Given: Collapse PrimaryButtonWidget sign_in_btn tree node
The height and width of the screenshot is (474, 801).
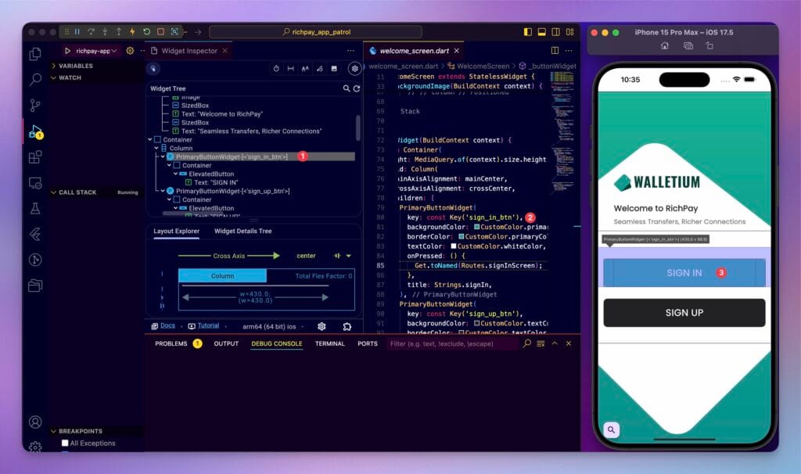Looking at the screenshot, I should coord(163,156).
